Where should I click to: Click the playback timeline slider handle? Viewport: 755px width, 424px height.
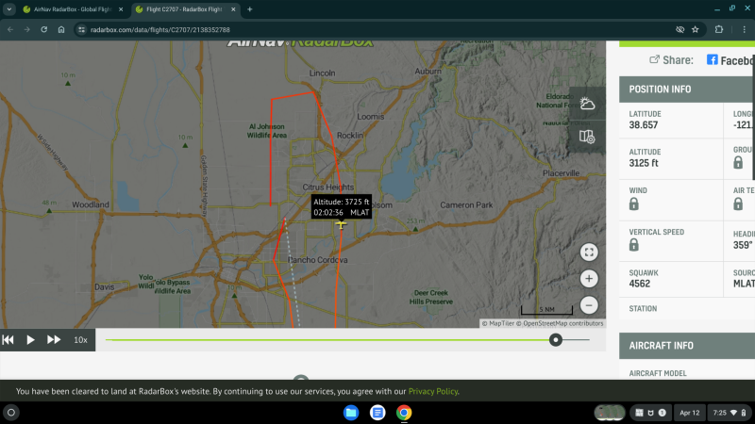(x=556, y=340)
